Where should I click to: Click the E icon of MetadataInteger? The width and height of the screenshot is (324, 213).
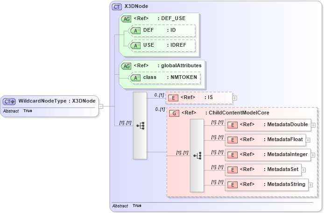(232, 155)
